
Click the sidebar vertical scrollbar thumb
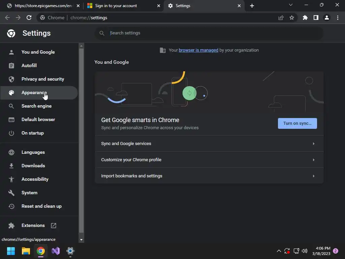(x=82, y=141)
